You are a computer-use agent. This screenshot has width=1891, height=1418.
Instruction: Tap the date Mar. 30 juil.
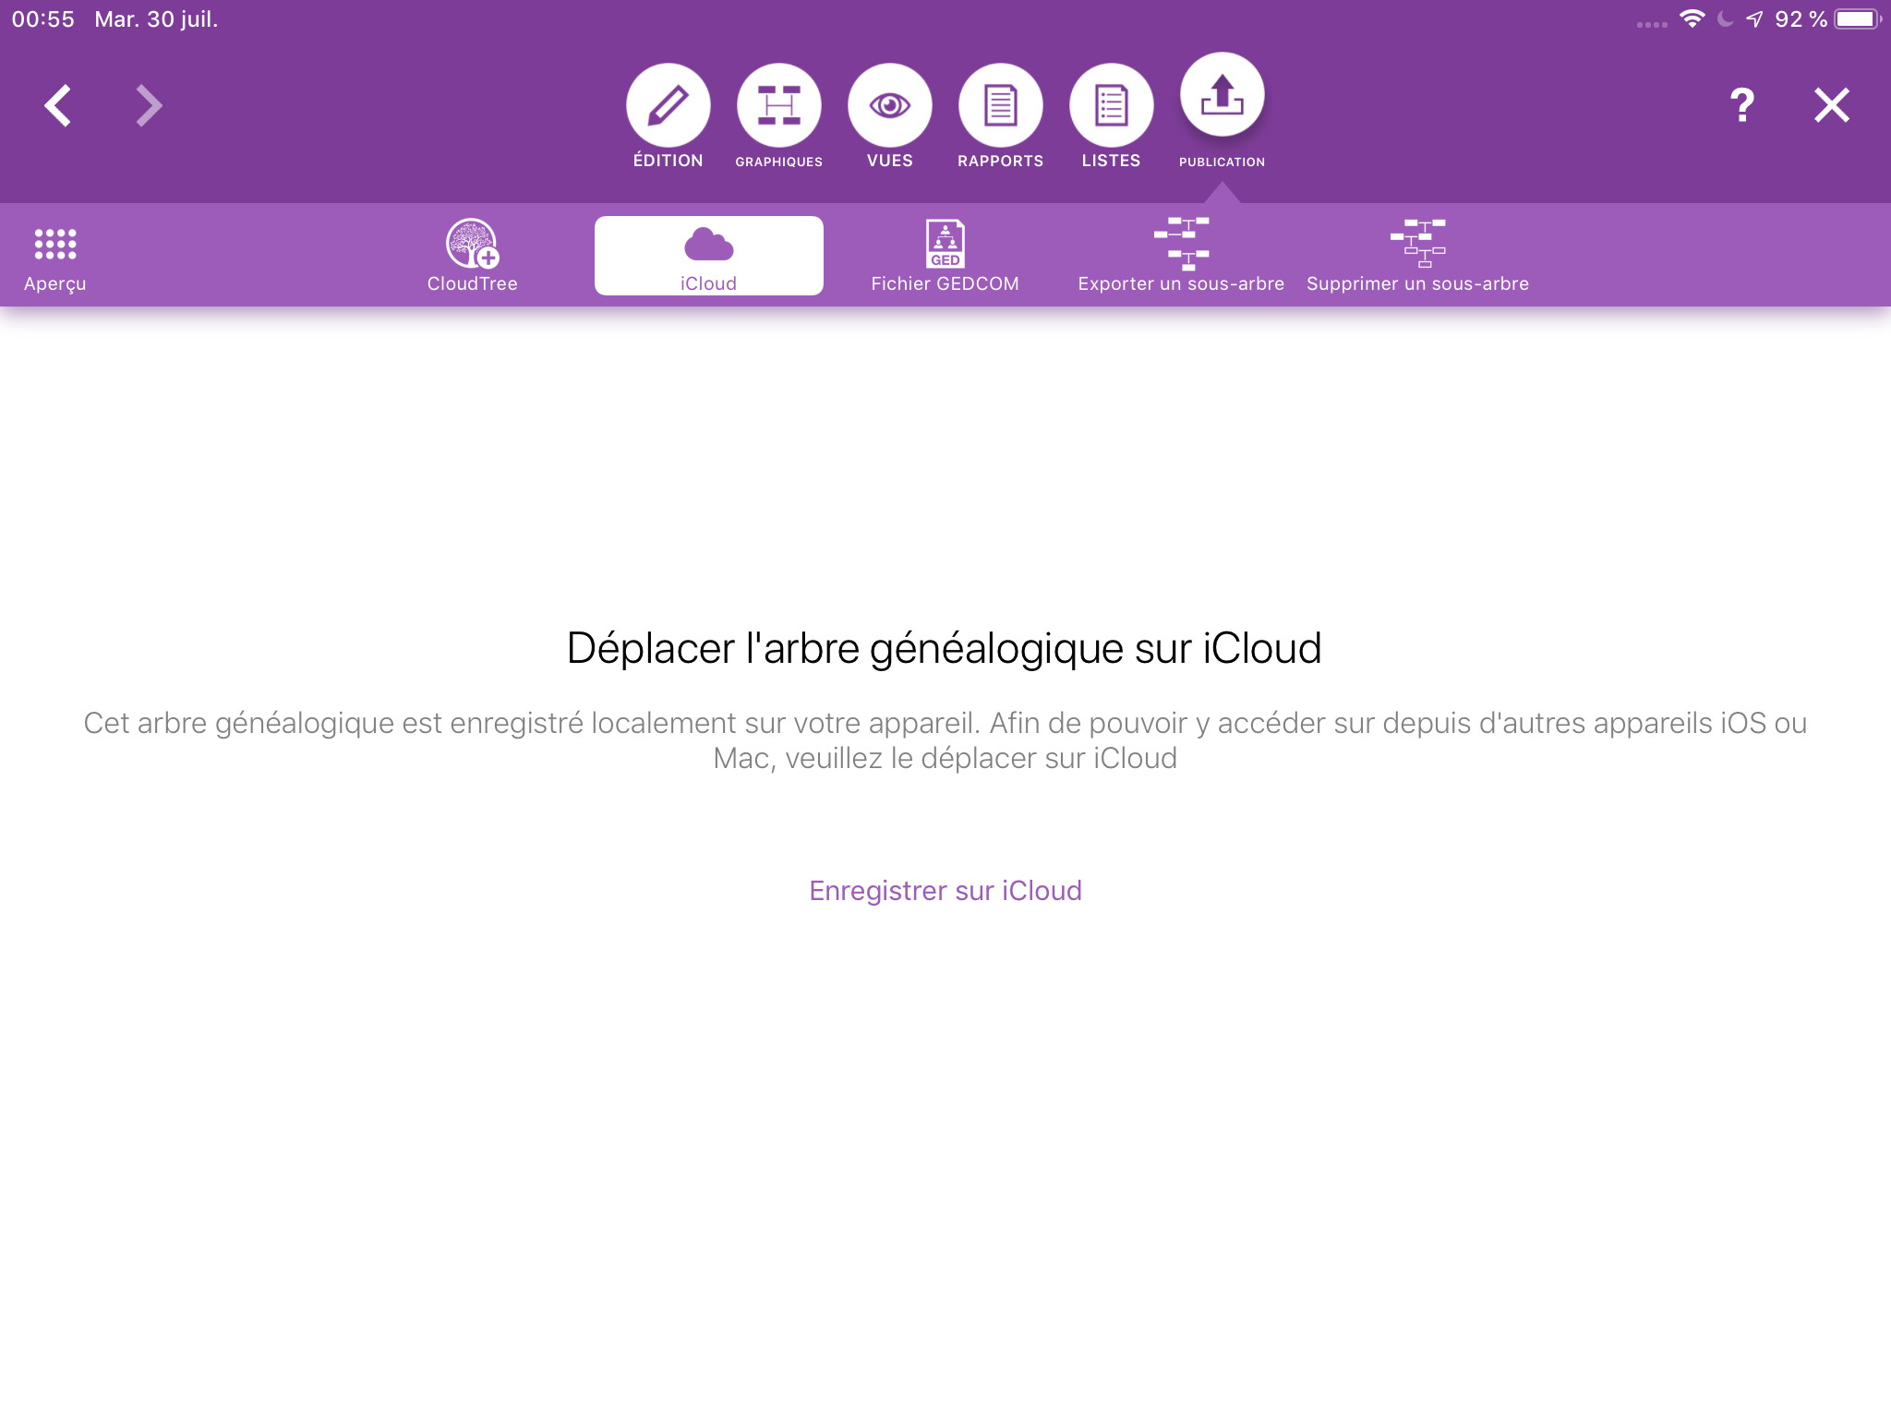click(156, 19)
